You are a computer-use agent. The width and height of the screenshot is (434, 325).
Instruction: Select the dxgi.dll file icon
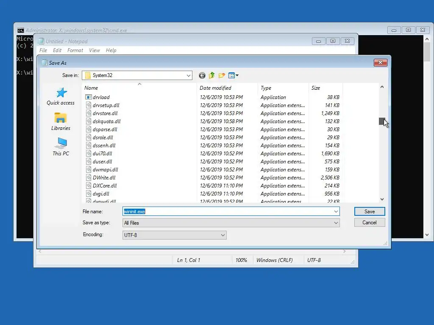coord(88,193)
